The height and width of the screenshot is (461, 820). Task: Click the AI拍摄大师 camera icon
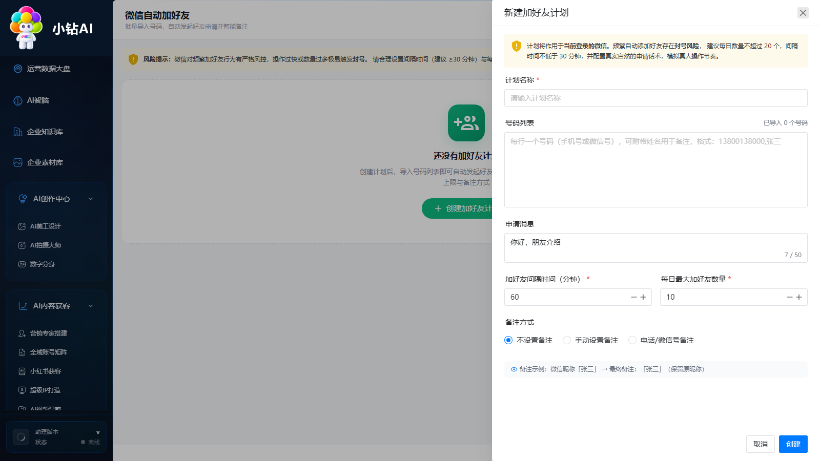point(22,245)
